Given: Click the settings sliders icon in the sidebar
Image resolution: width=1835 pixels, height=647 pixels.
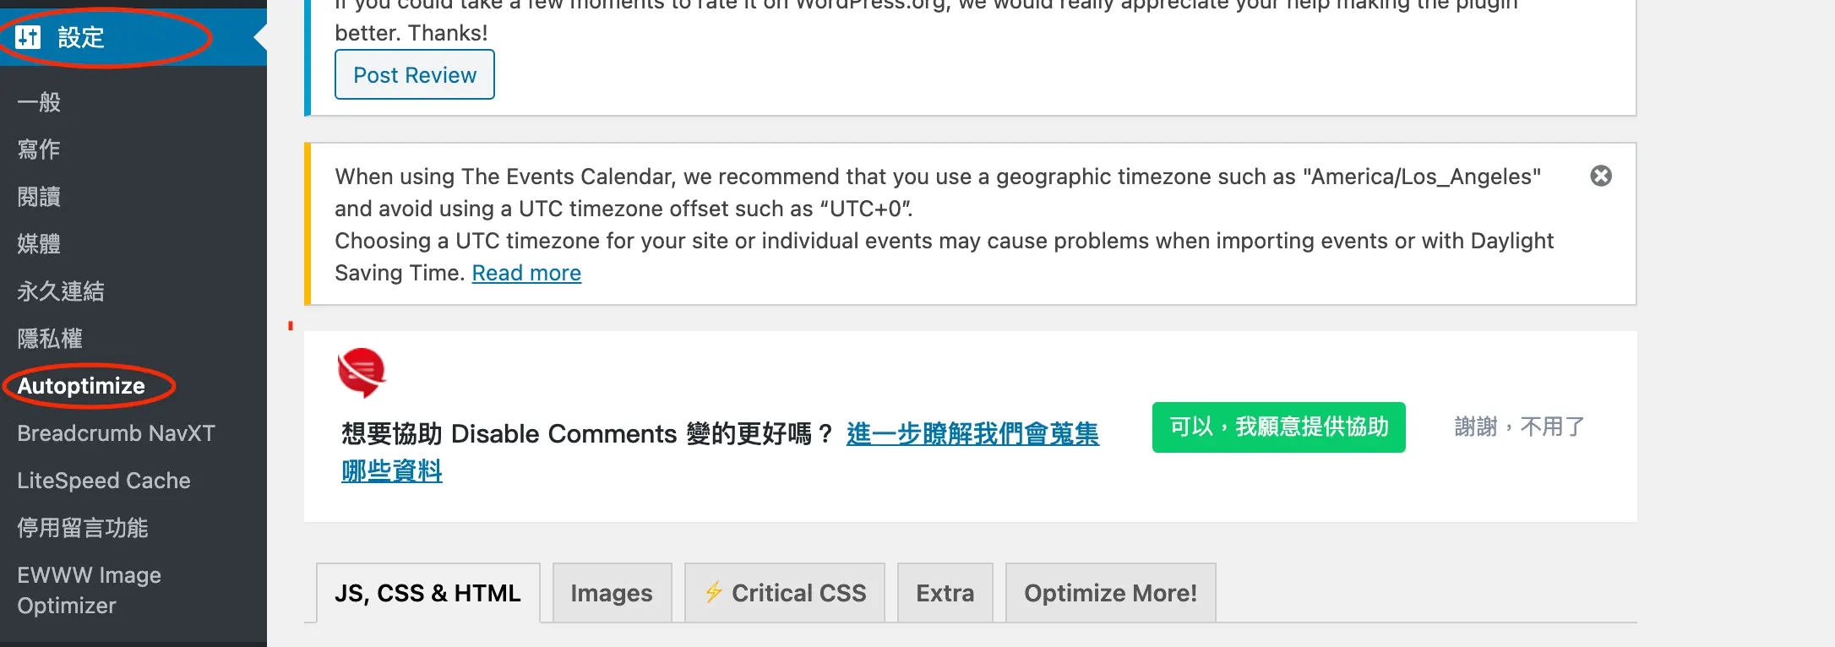Looking at the screenshot, I should coord(28,37).
